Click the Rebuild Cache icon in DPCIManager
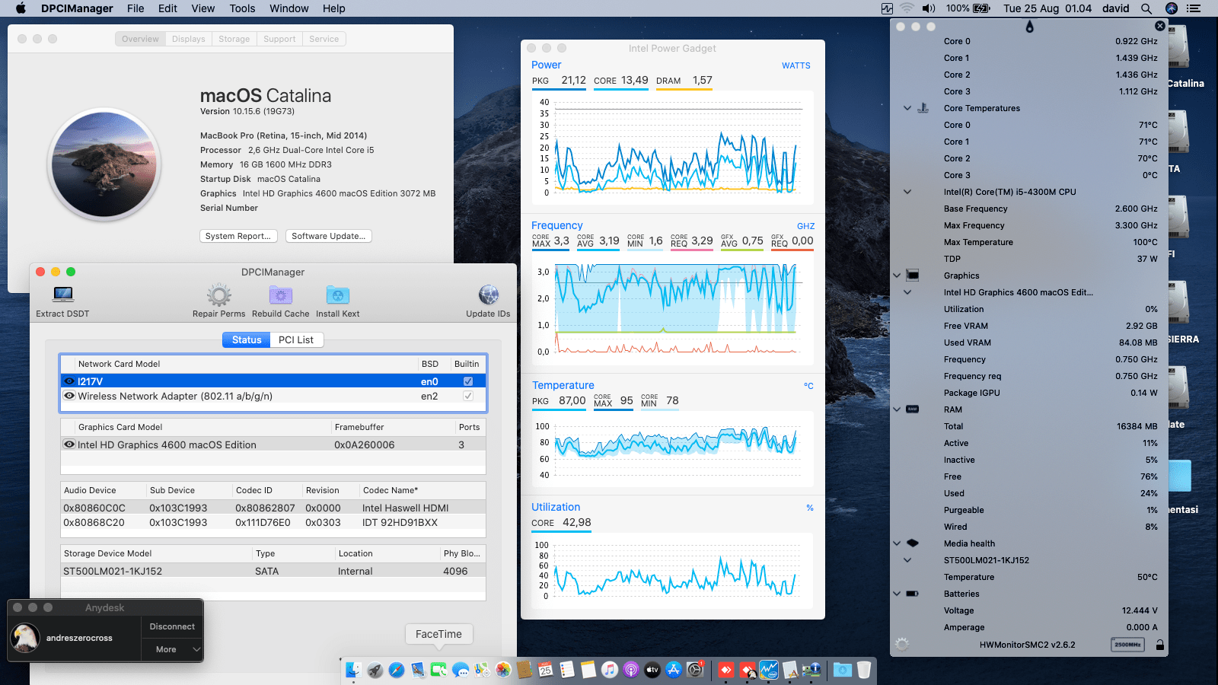The height and width of the screenshot is (685, 1218). click(281, 295)
